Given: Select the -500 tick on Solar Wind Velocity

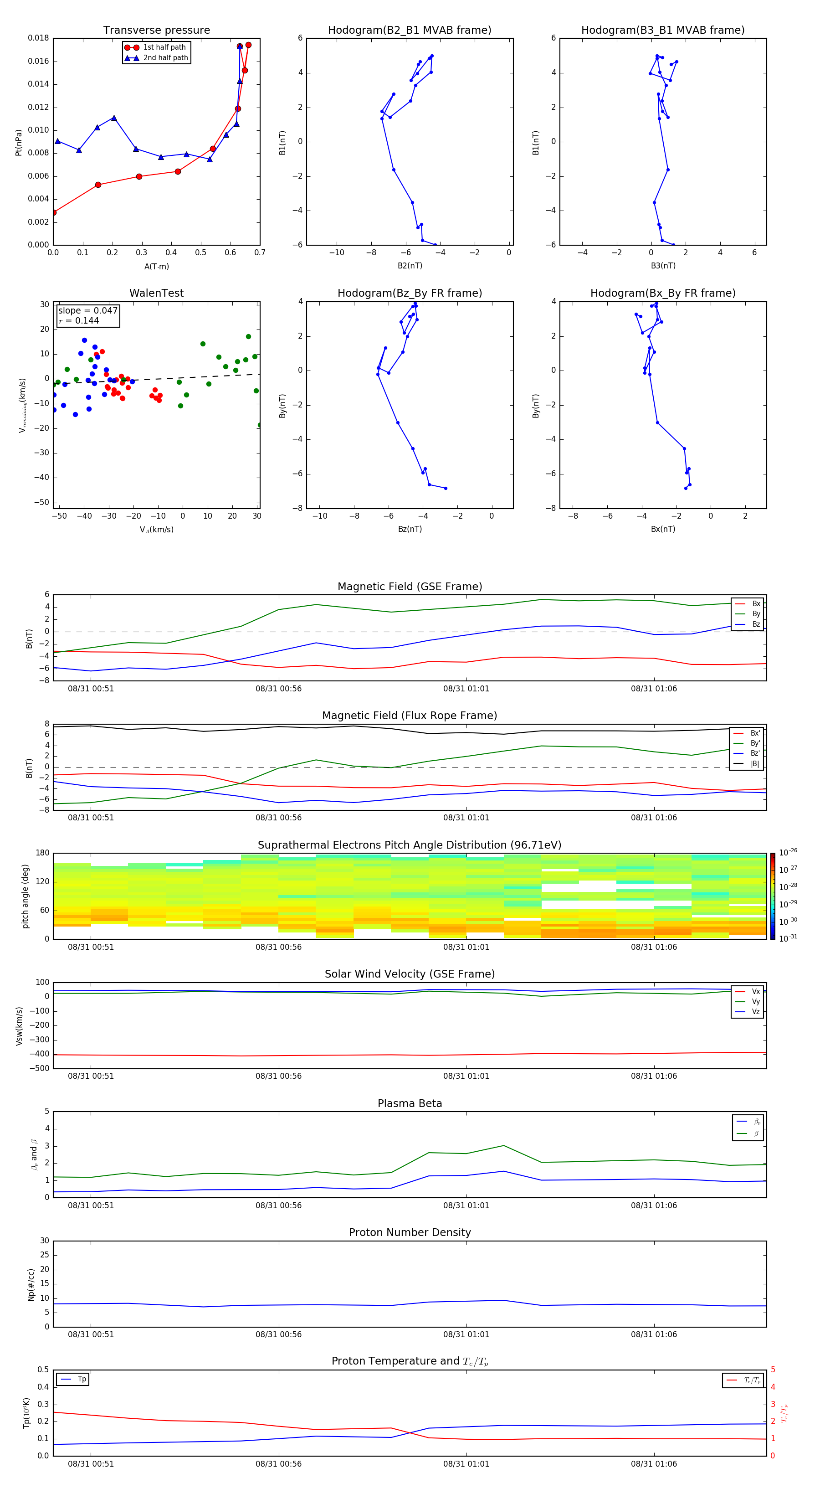Looking at the screenshot, I should tap(39, 1068).
